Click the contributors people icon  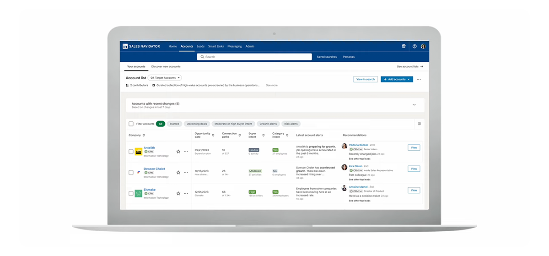point(127,85)
